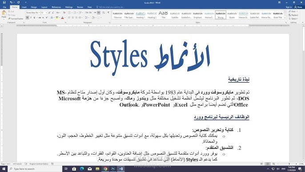305x172 pixels.
Task: Toggle Strikethrough formatting
Action: pos(40,18)
